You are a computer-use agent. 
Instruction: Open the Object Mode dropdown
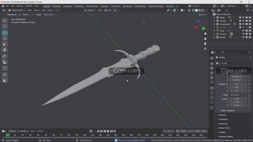pos(17,10)
